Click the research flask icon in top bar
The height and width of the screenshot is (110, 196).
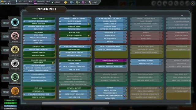(x=17, y=1)
